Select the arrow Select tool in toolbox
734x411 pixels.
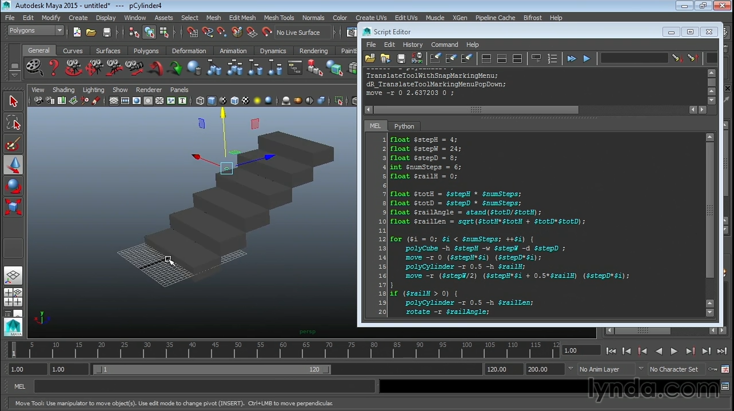point(14,102)
